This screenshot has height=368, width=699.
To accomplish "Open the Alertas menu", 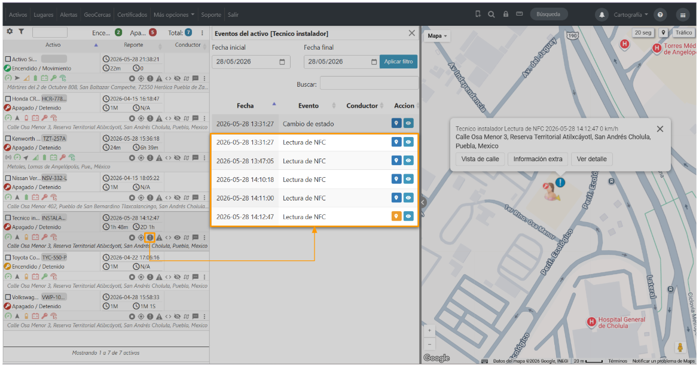I will [x=69, y=15].
